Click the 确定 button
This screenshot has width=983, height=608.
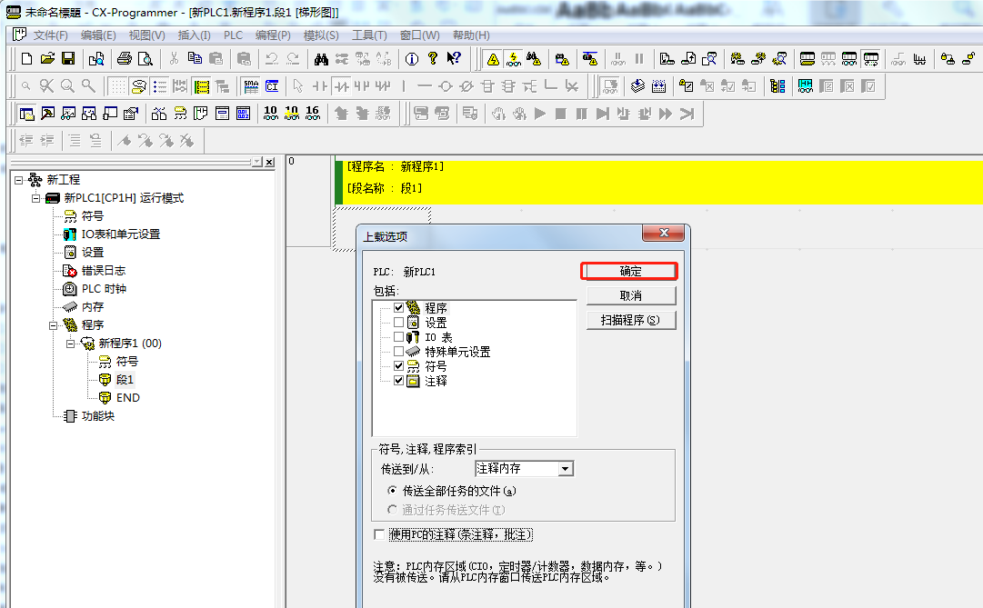(x=631, y=271)
